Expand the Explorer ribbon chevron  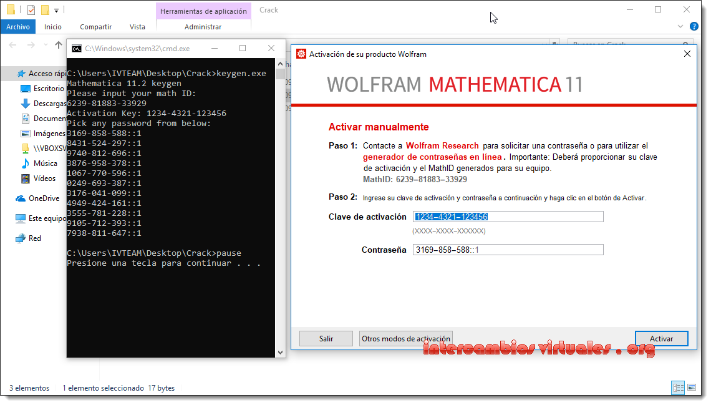[x=680, y=26]
